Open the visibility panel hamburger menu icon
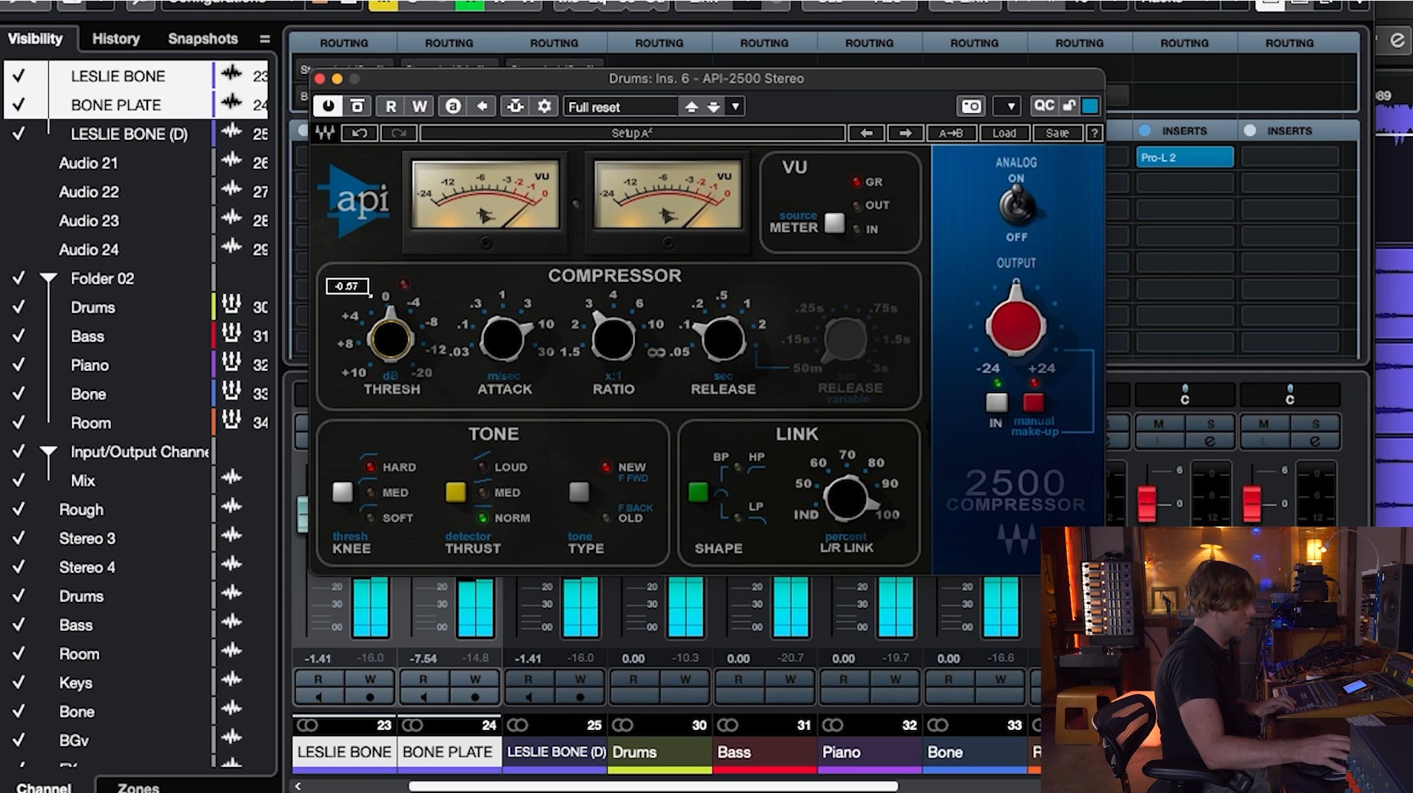 (264, 39)
